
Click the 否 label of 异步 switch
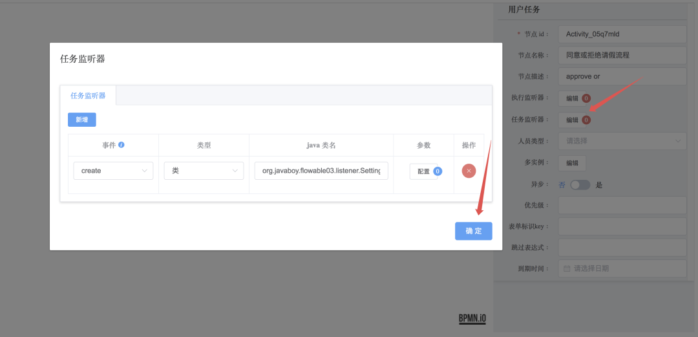point(562,185)
